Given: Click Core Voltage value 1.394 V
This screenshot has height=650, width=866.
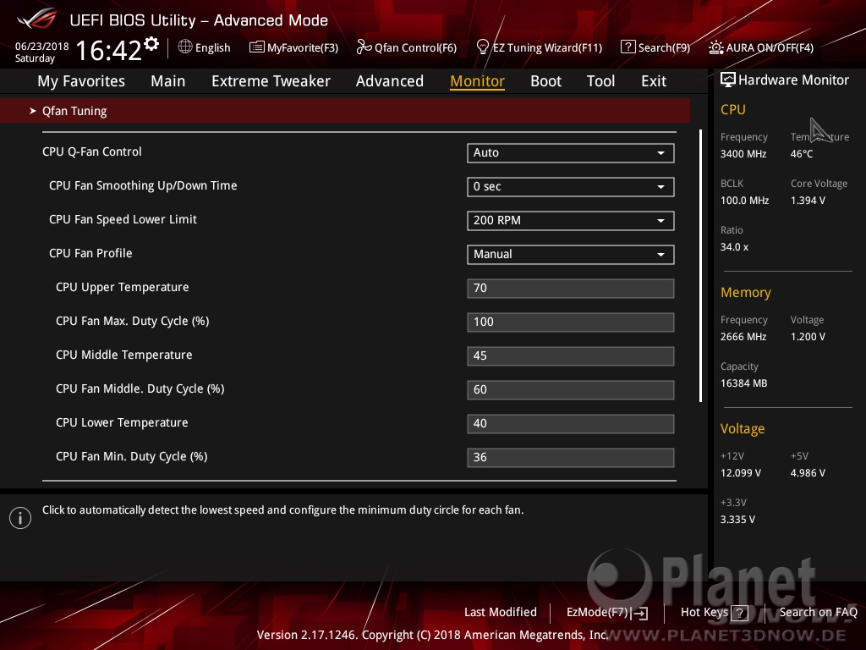Looking at the screenshot, I should 808,200.
